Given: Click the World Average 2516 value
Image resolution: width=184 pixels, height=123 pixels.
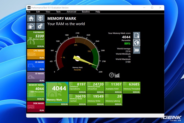Looking at the screenshot, I should [128, 51].
